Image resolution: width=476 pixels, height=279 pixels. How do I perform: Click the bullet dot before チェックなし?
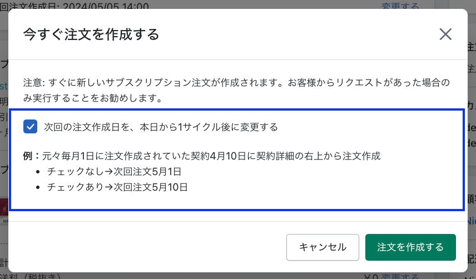point(38,172)
